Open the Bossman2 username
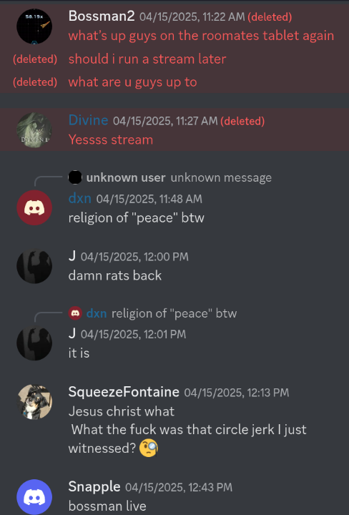 (102, 16)
